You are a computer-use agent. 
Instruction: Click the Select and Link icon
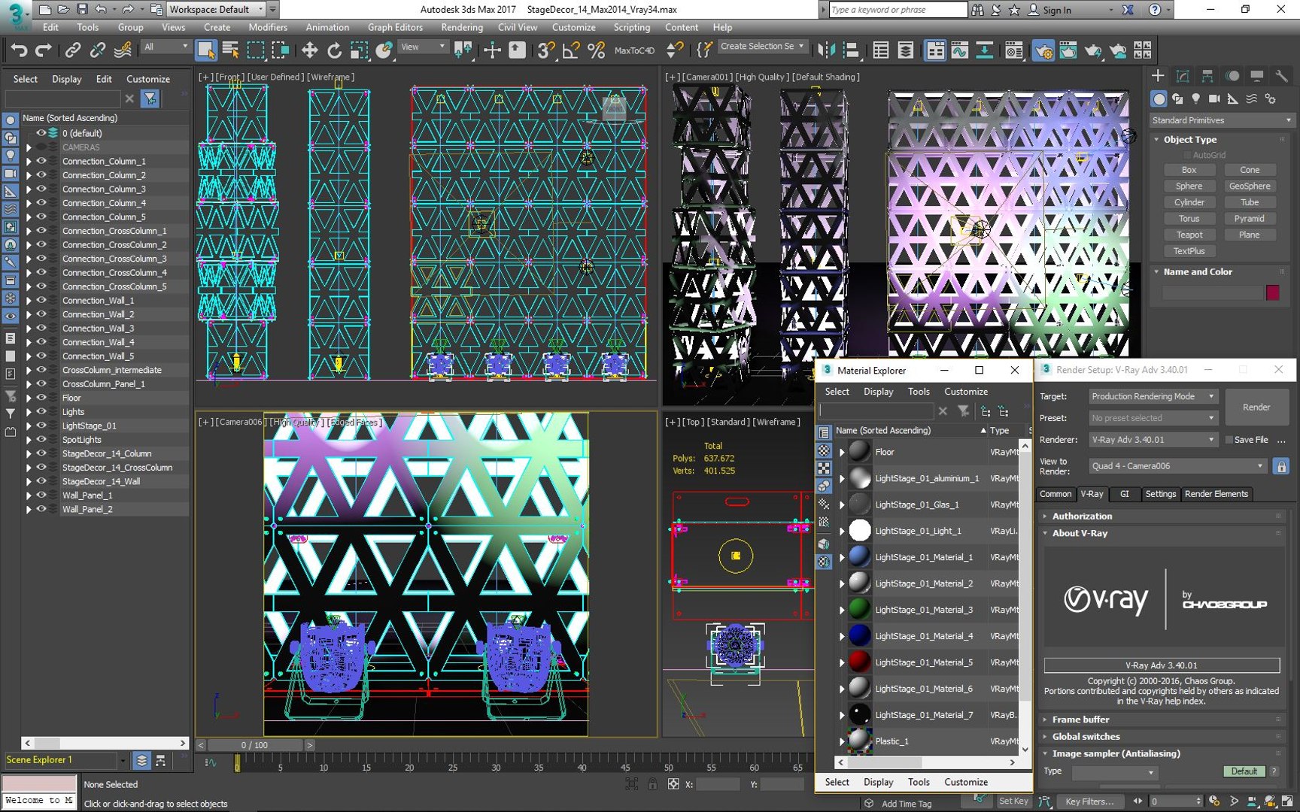[x=73, y=50]
